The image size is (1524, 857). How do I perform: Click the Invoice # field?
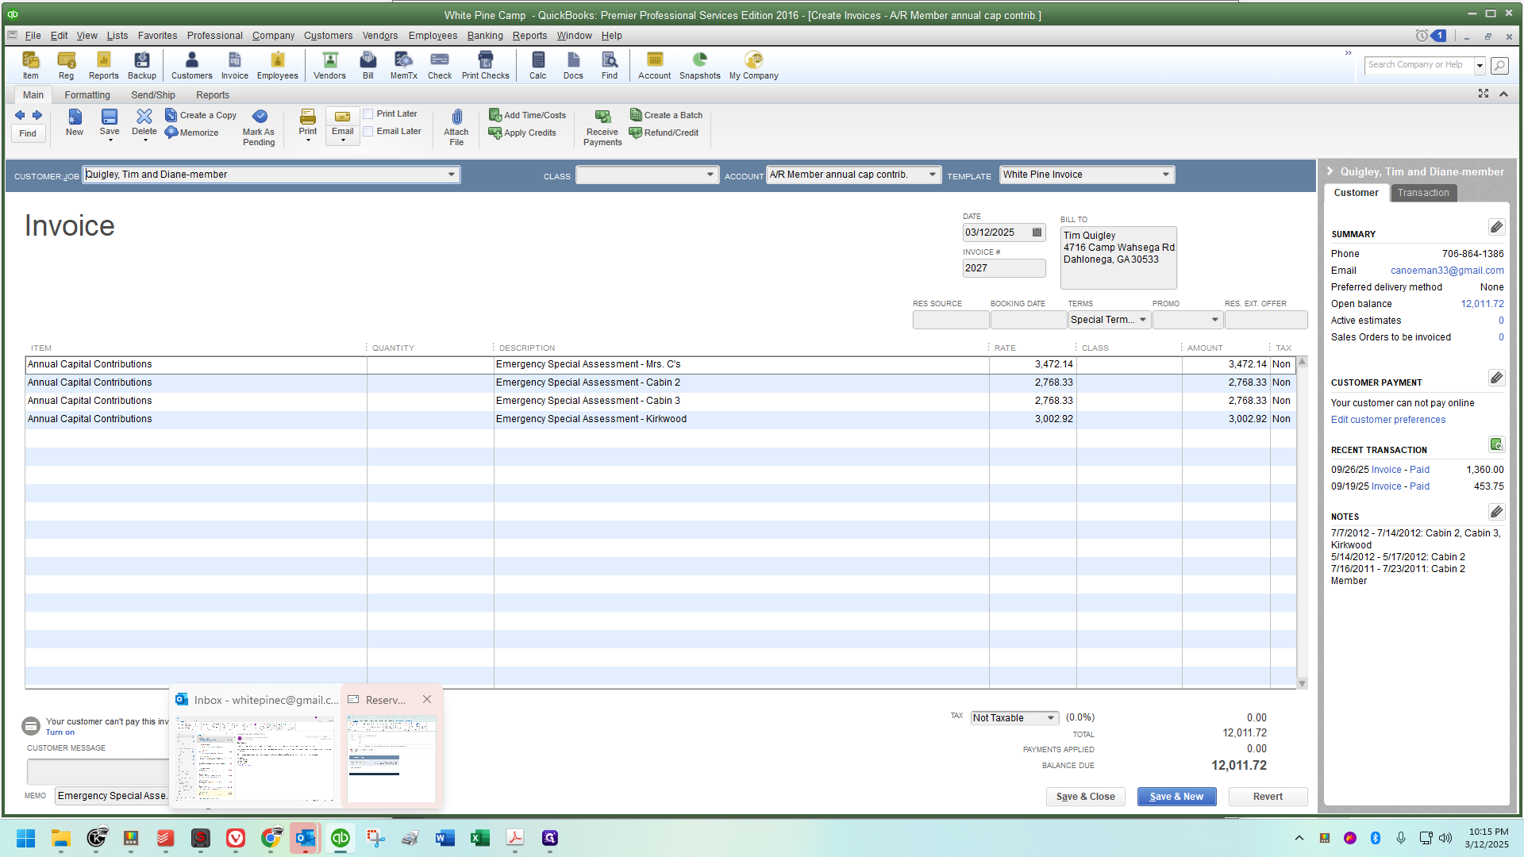pos(1003,268)
